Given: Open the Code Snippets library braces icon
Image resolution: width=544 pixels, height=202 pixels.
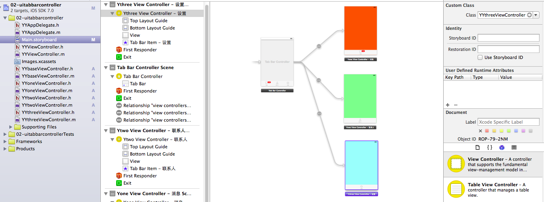Looking at the screenshot, I should tap(489, 147).
